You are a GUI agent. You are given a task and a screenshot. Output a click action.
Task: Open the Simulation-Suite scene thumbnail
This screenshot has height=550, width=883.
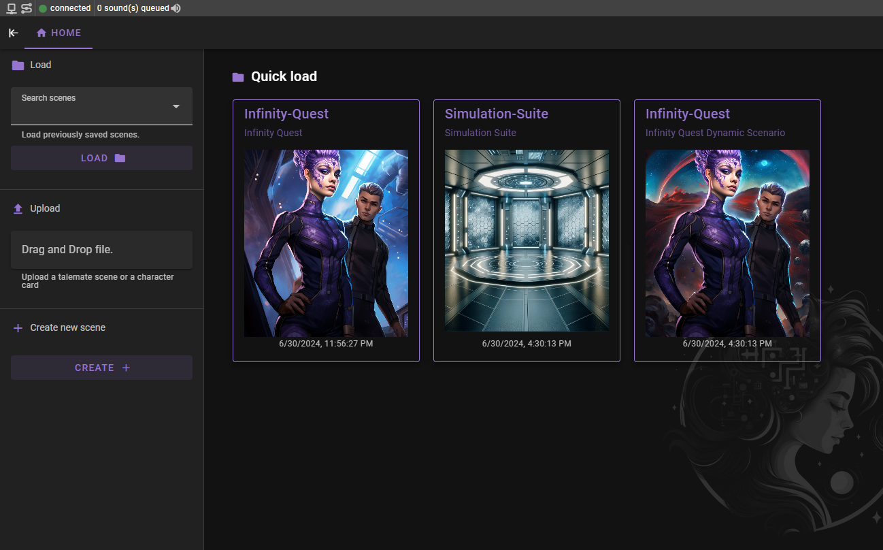tap(527, 240)
